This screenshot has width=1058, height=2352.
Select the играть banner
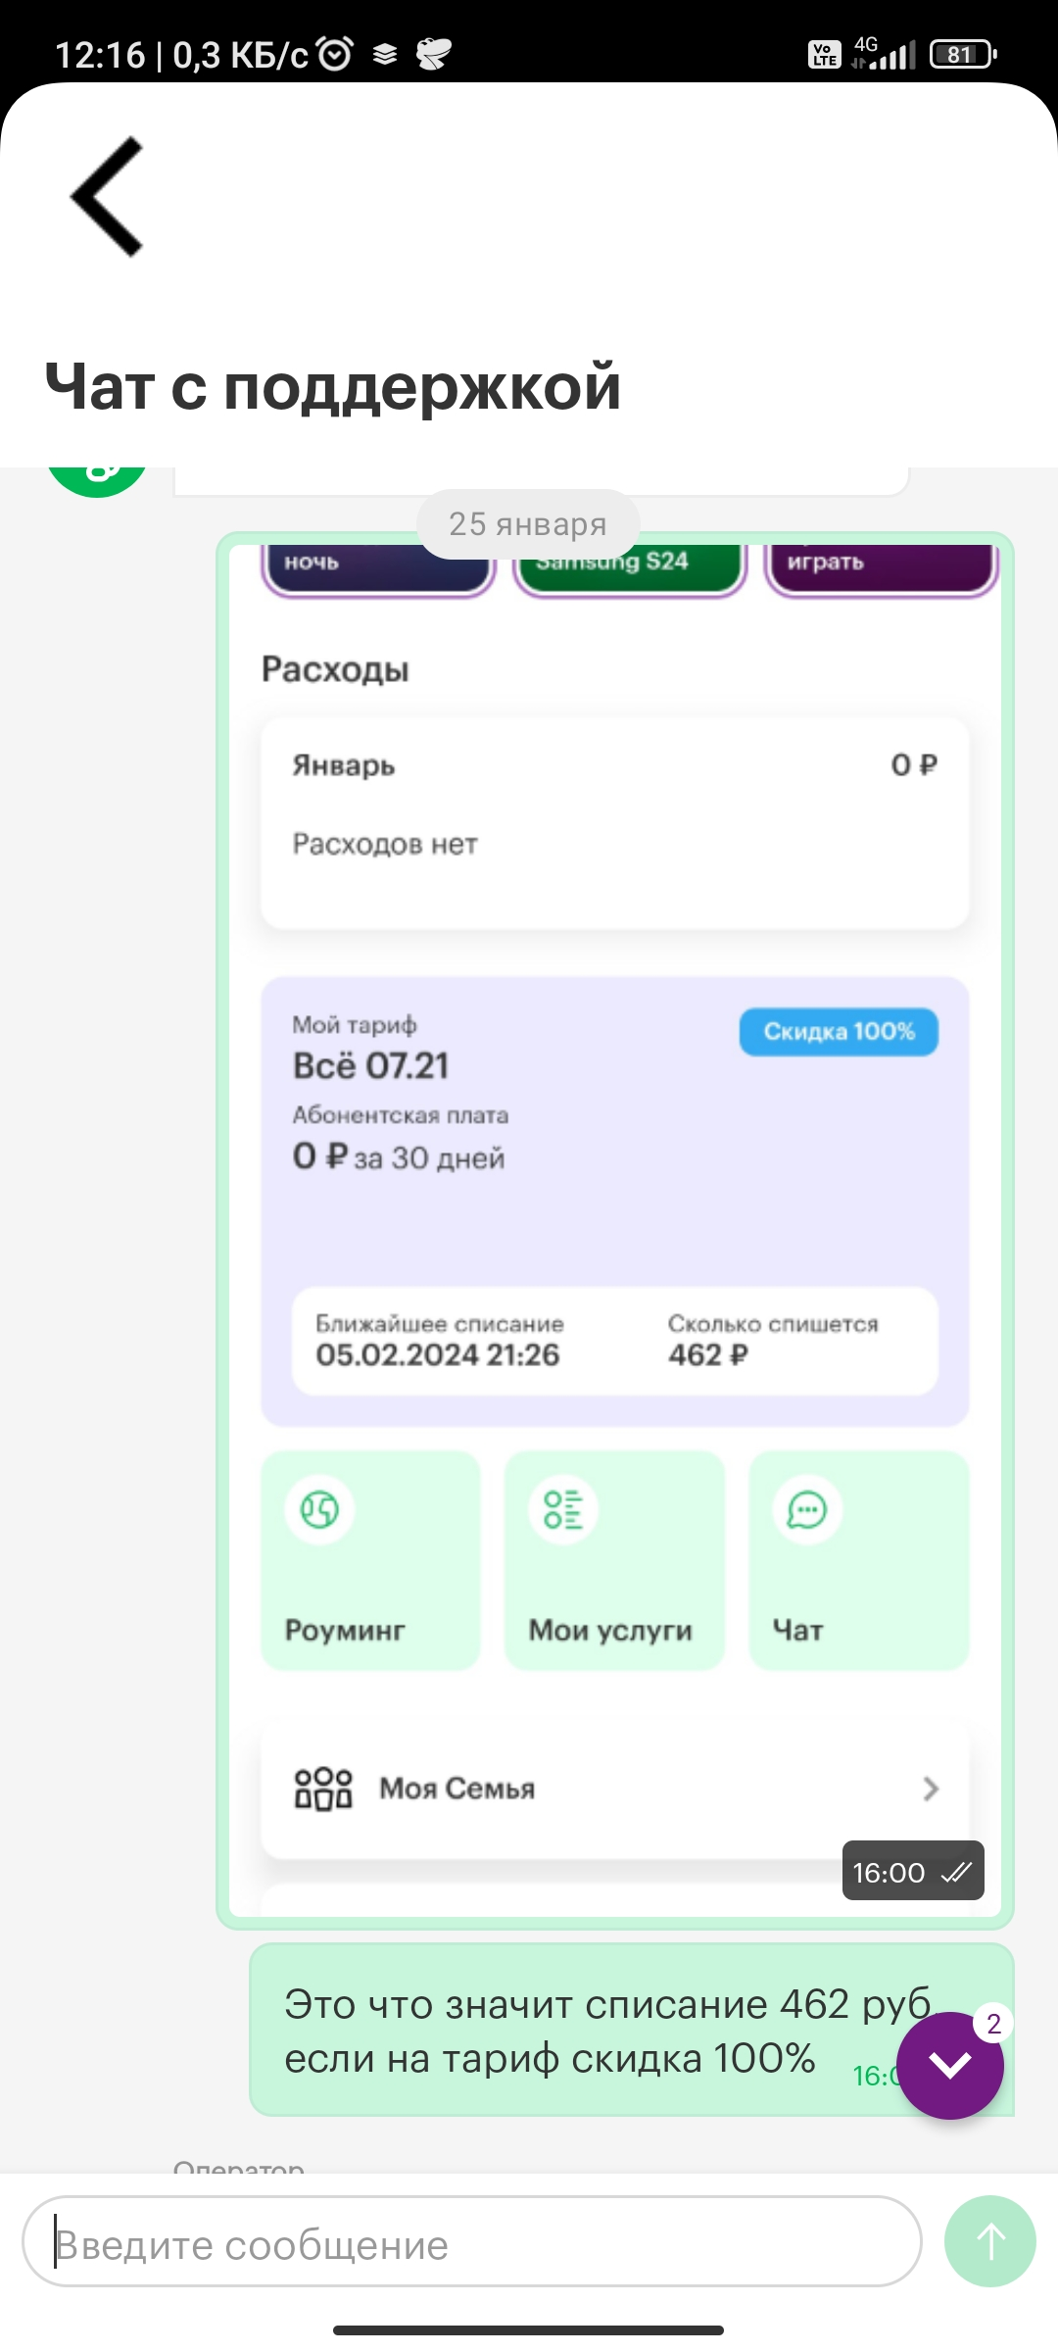coord(881,566)
